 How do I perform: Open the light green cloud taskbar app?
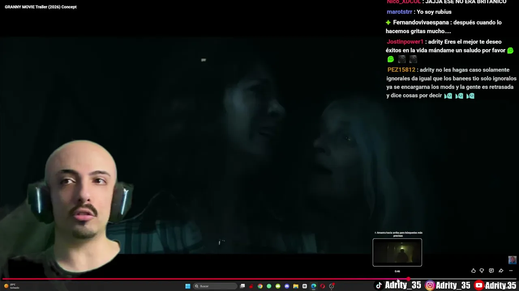coord(278,286)
